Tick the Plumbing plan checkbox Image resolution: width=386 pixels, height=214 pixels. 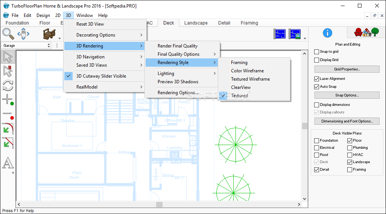(350, 148)
